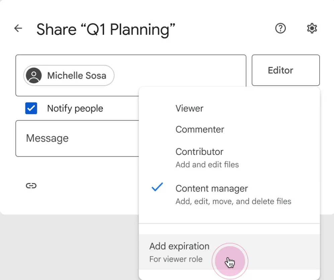
Task: Open the Editor role dropdown
Action: point(285,70)
